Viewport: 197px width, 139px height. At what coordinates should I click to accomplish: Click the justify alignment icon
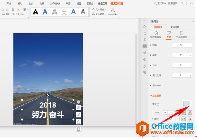[3, 14]
